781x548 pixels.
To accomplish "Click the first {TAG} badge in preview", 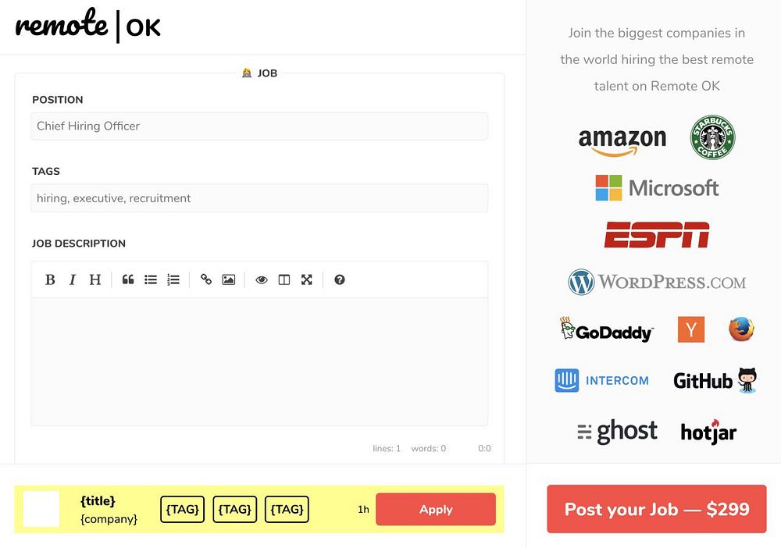I will [x=182, y=509].
